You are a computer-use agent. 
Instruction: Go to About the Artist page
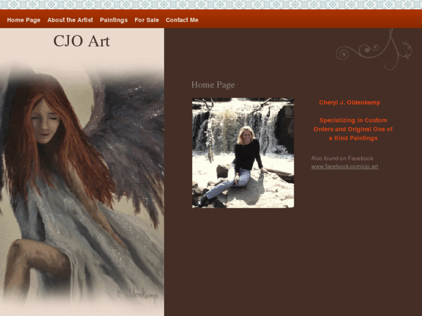tap(70, 20)
